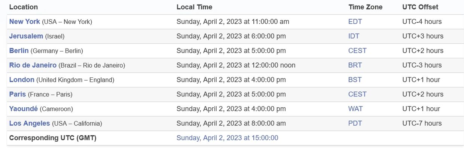Screen dimensions: 464x148
Task: Click the PDT time zone link
Action: 355,123
